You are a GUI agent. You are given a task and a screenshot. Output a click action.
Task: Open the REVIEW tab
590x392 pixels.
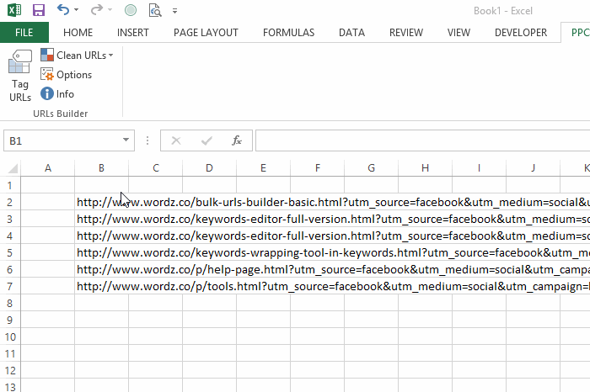(x=406, y=33)
